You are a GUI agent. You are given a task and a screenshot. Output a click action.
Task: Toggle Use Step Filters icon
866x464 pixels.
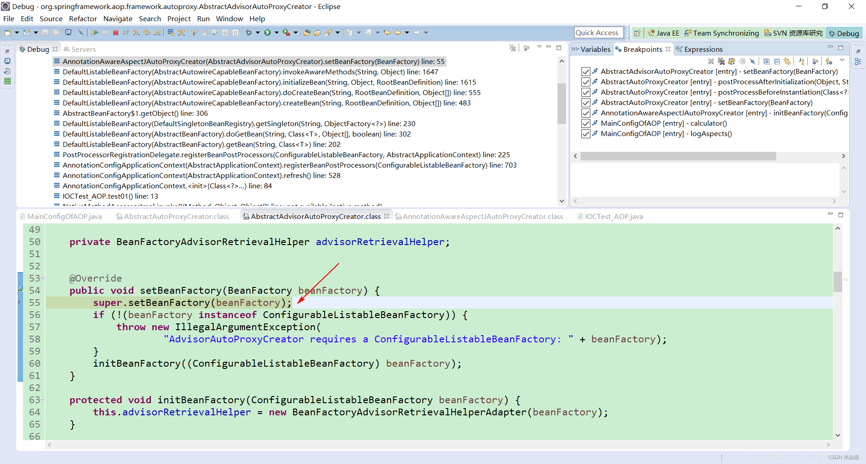[x=181, y=32]
